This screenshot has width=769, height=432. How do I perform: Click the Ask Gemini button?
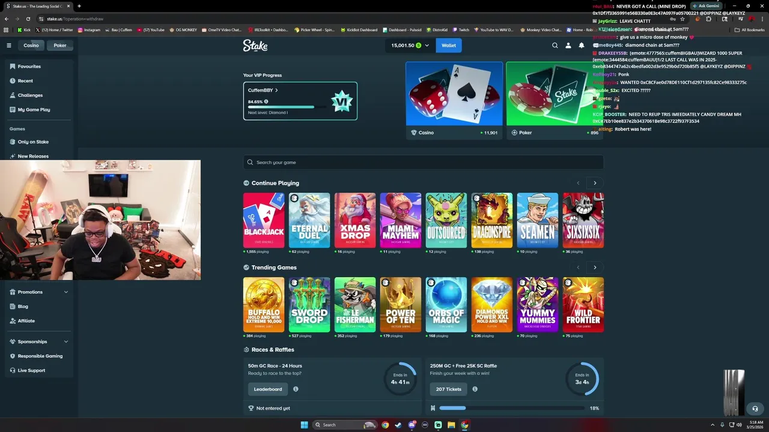[x=706, y=6]
